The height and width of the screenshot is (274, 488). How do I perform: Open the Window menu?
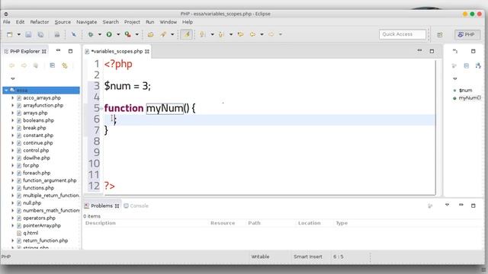168,22
